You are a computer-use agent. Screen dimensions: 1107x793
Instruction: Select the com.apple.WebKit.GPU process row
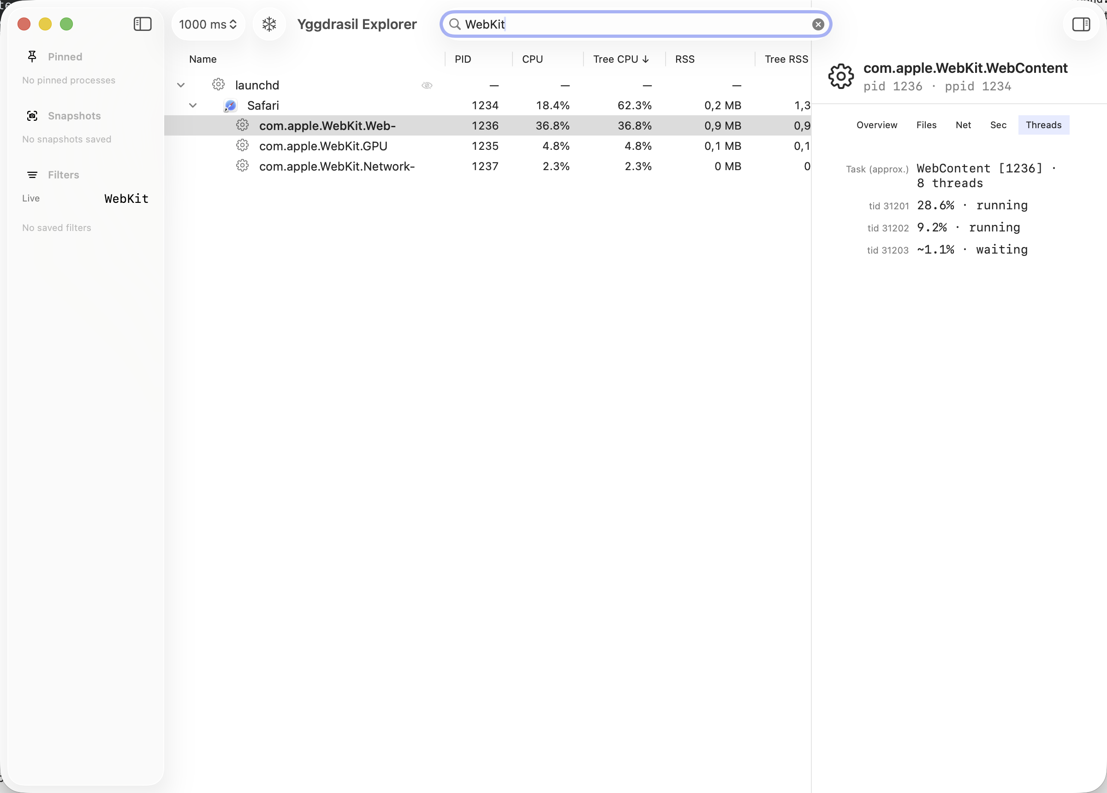[487, 145]
